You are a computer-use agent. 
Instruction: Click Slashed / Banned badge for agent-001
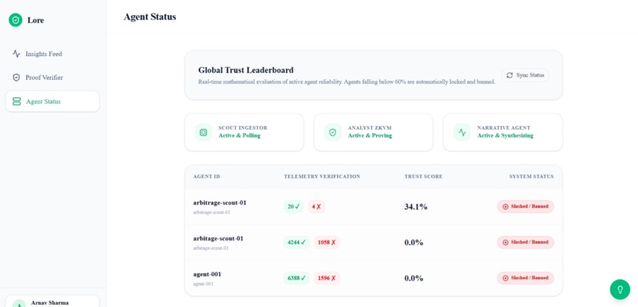click(526, 279)
